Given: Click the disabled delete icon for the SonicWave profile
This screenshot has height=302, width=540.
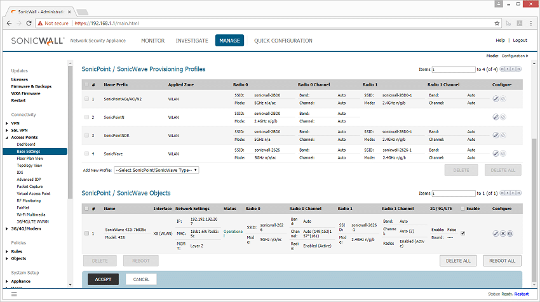Looking at the screenshot, I should click(x=503, y=154).
